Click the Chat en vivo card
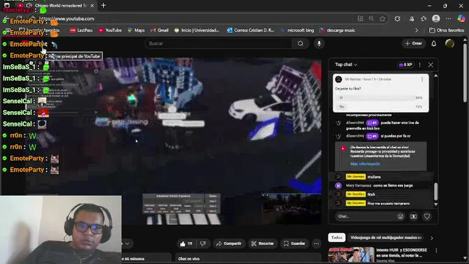Screen dimensions: 469x264 [x=248, y=258]
